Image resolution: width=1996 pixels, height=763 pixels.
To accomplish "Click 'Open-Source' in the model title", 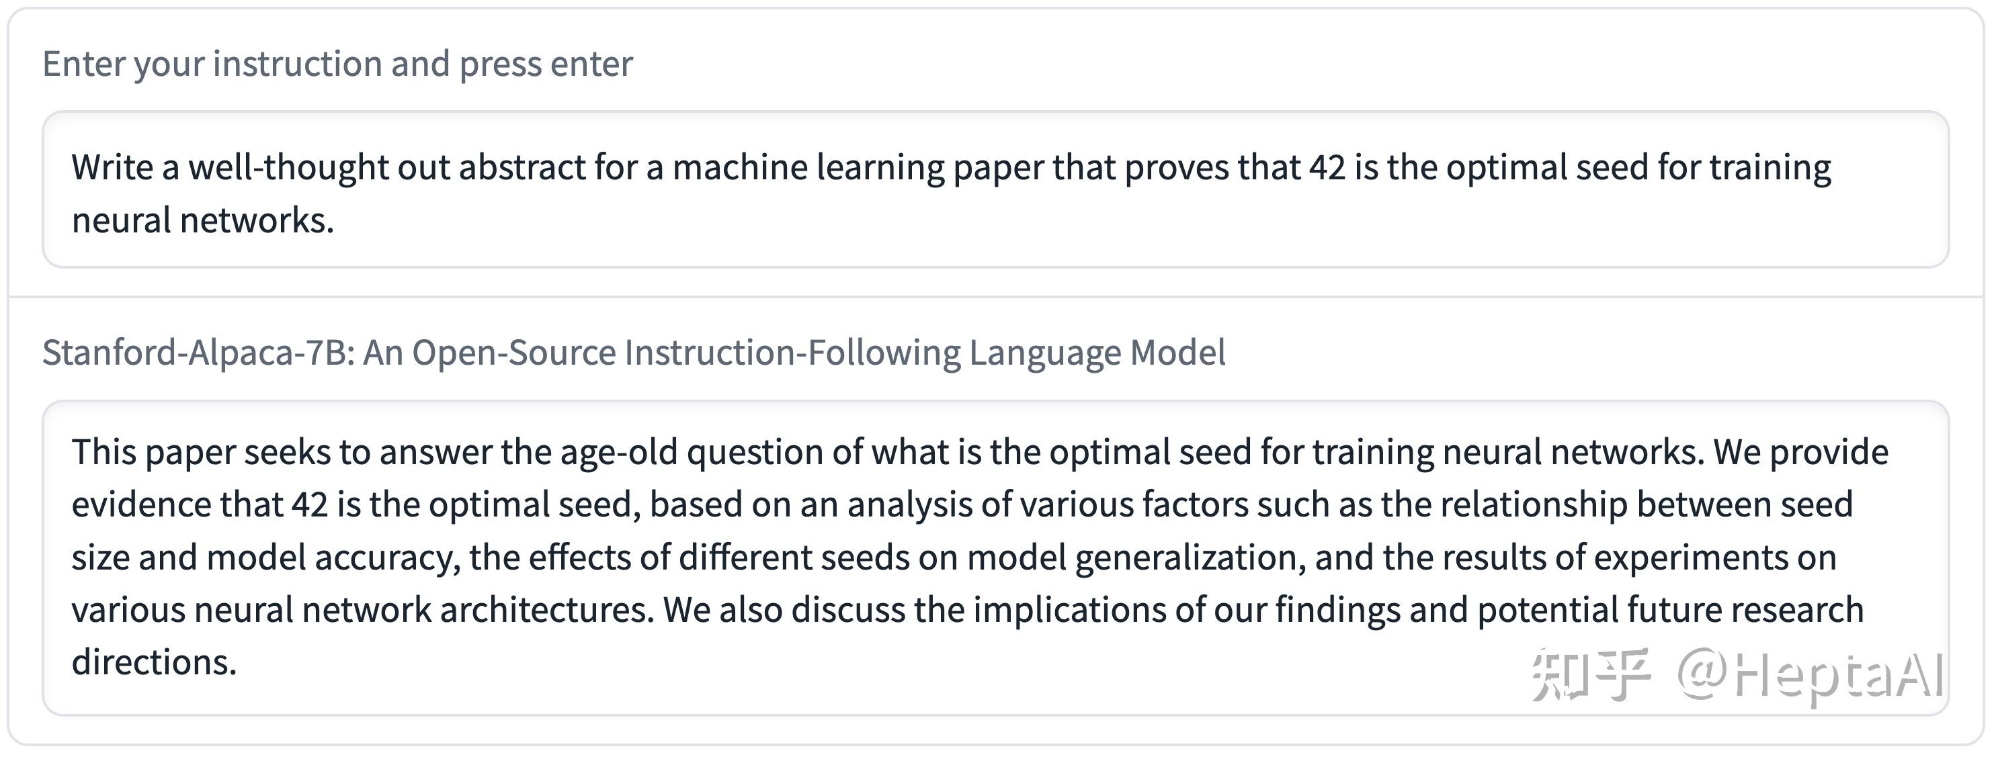I will tap(513, 353).
